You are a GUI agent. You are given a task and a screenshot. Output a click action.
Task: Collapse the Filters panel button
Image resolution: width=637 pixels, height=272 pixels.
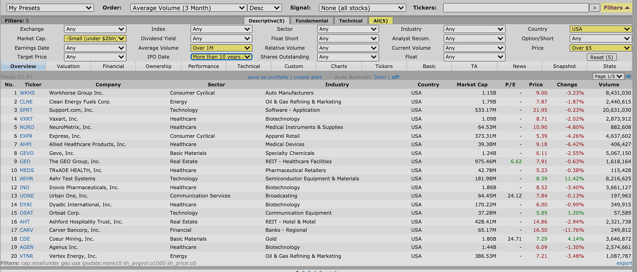tap(616, 7)
